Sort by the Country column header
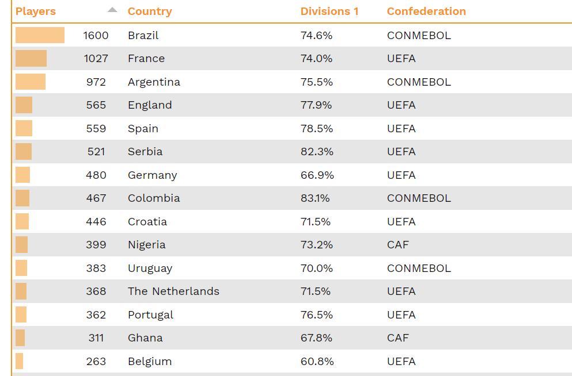Screen dimensions: 572x376 (x=150, y=11)
